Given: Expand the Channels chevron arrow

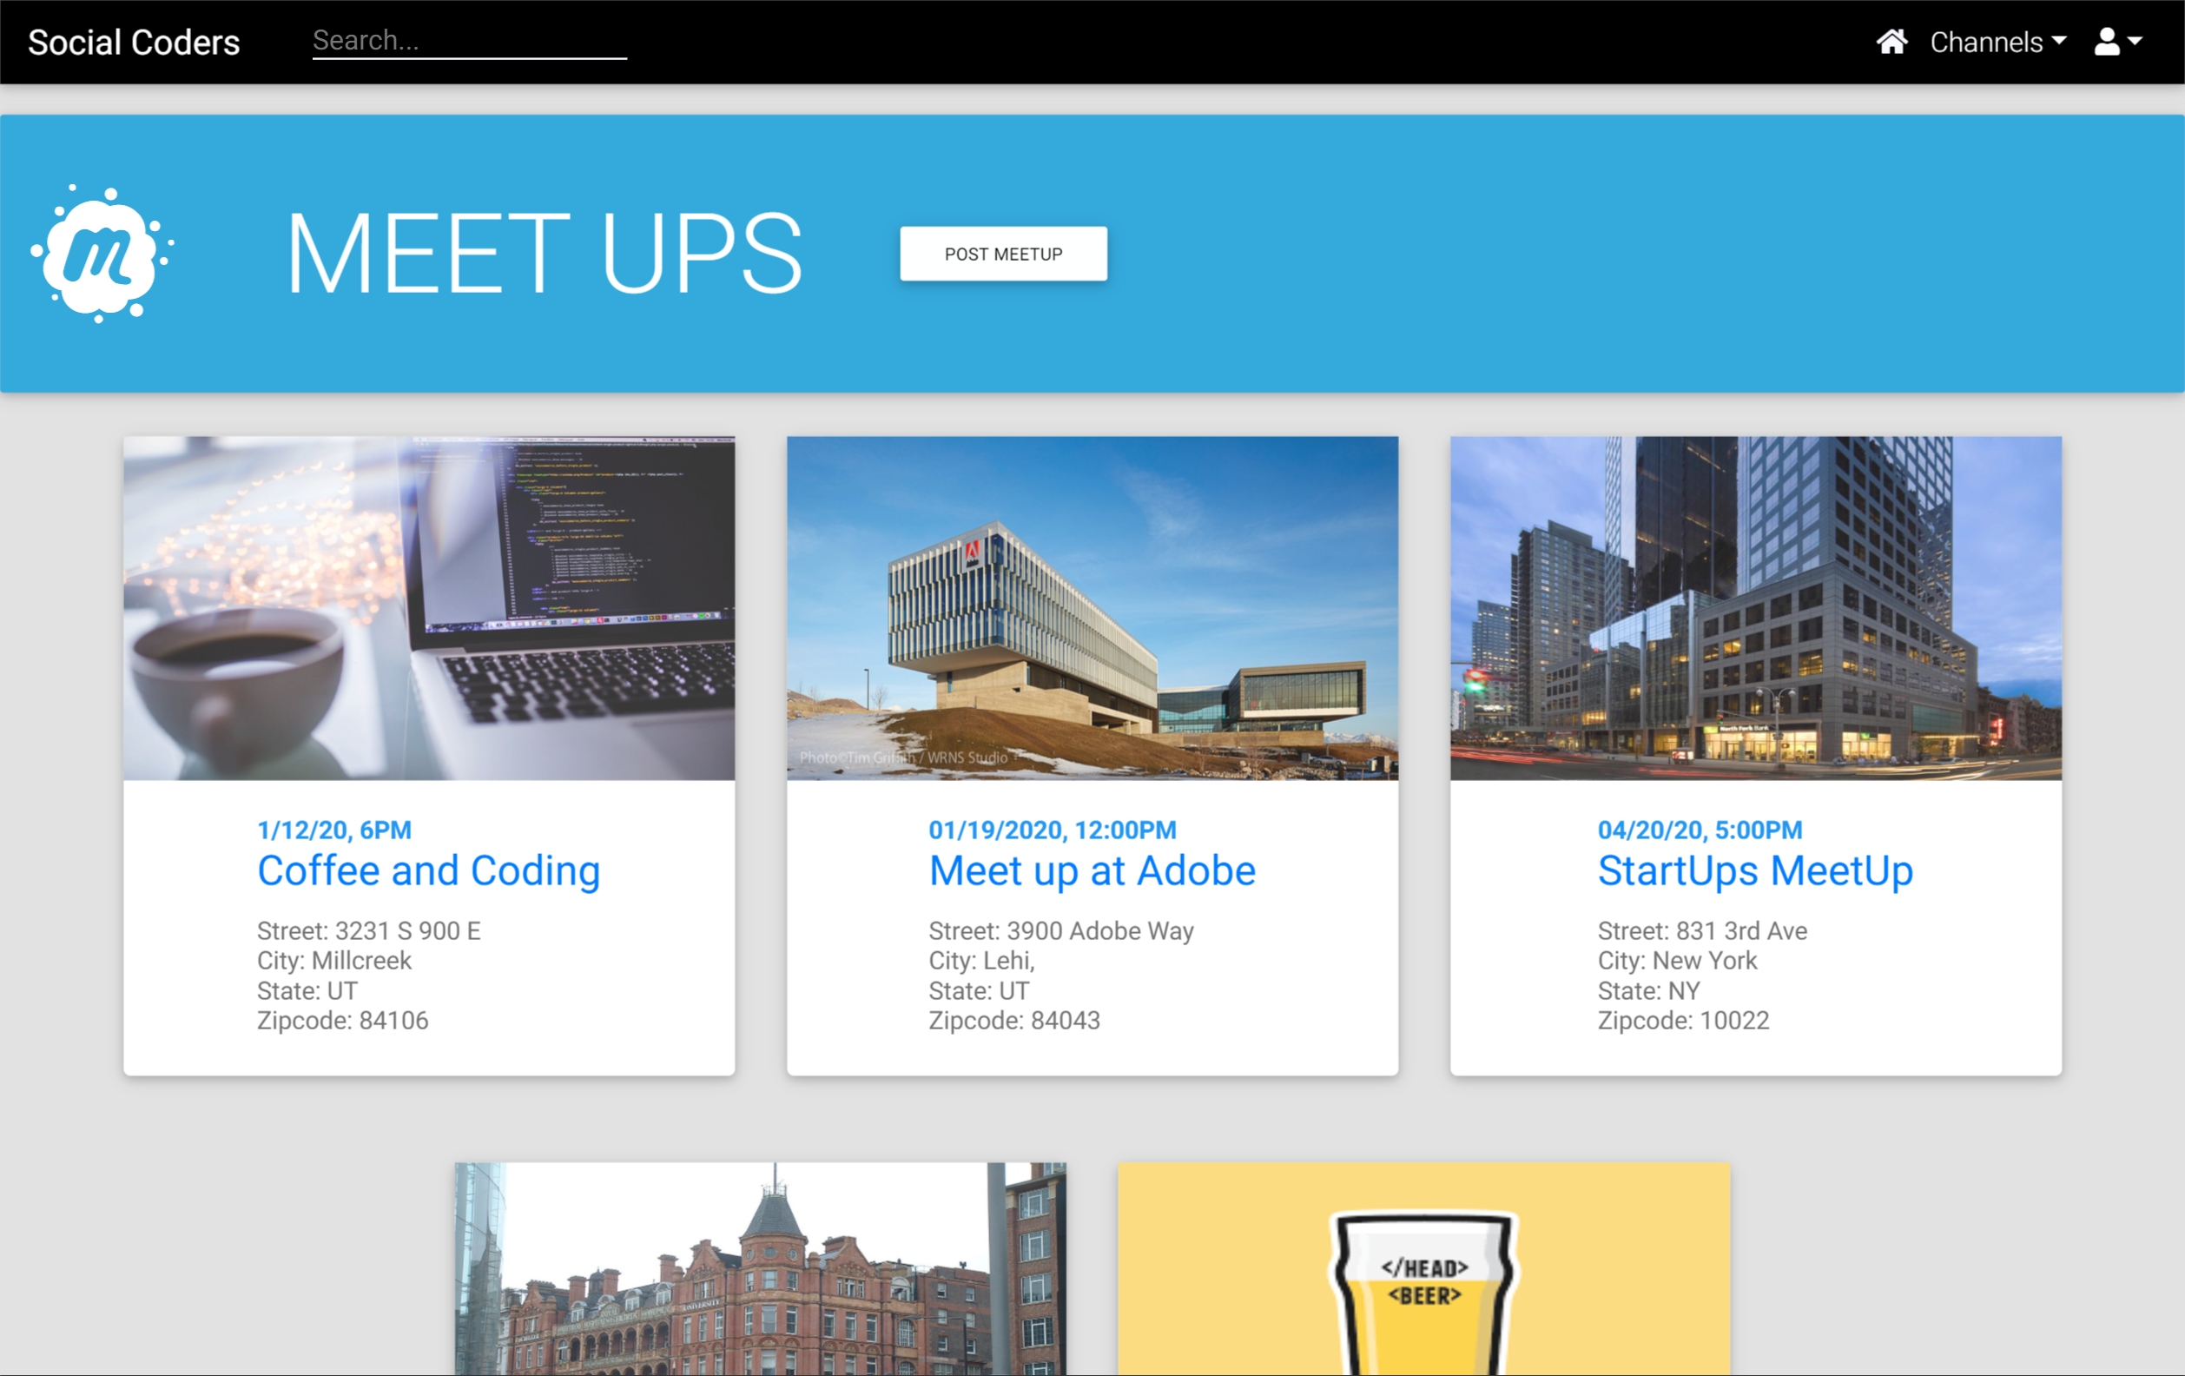Looking at the screenshot, I should [x=2060, y=43].
